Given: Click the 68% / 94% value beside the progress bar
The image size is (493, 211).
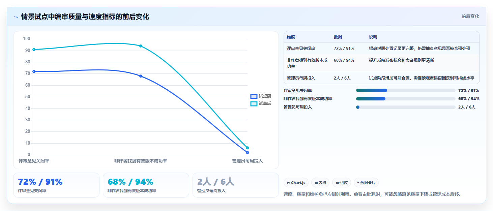Looking at the screenshot, I should (469, 99).
